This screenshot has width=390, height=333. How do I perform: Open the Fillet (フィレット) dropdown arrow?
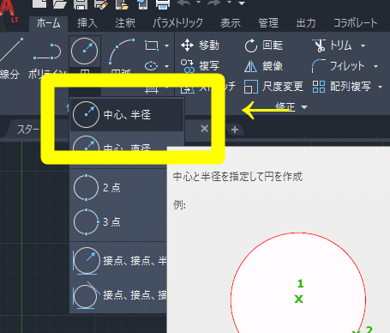coord(375,66)
